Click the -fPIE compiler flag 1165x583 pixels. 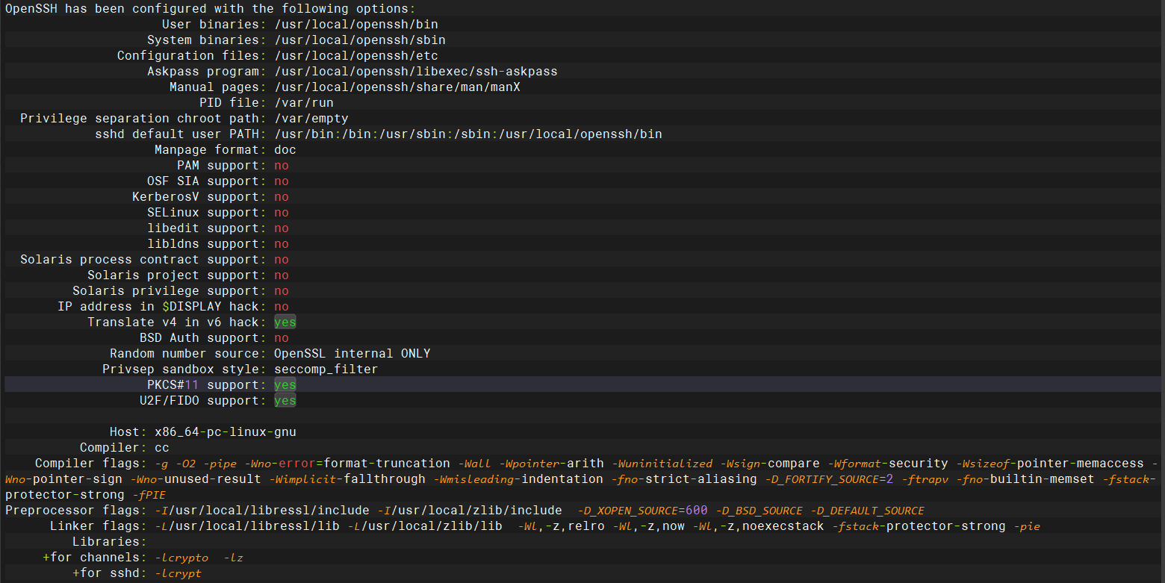tap(149, 495)
